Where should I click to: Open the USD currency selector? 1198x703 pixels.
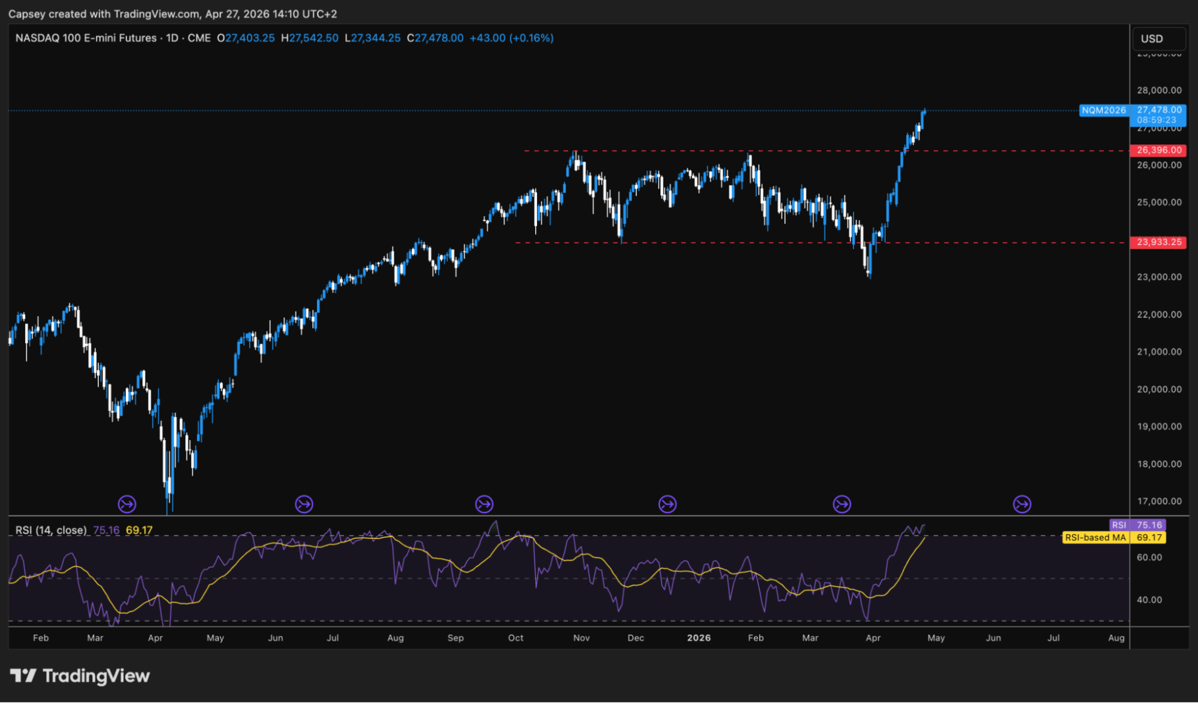(1158, 38)
